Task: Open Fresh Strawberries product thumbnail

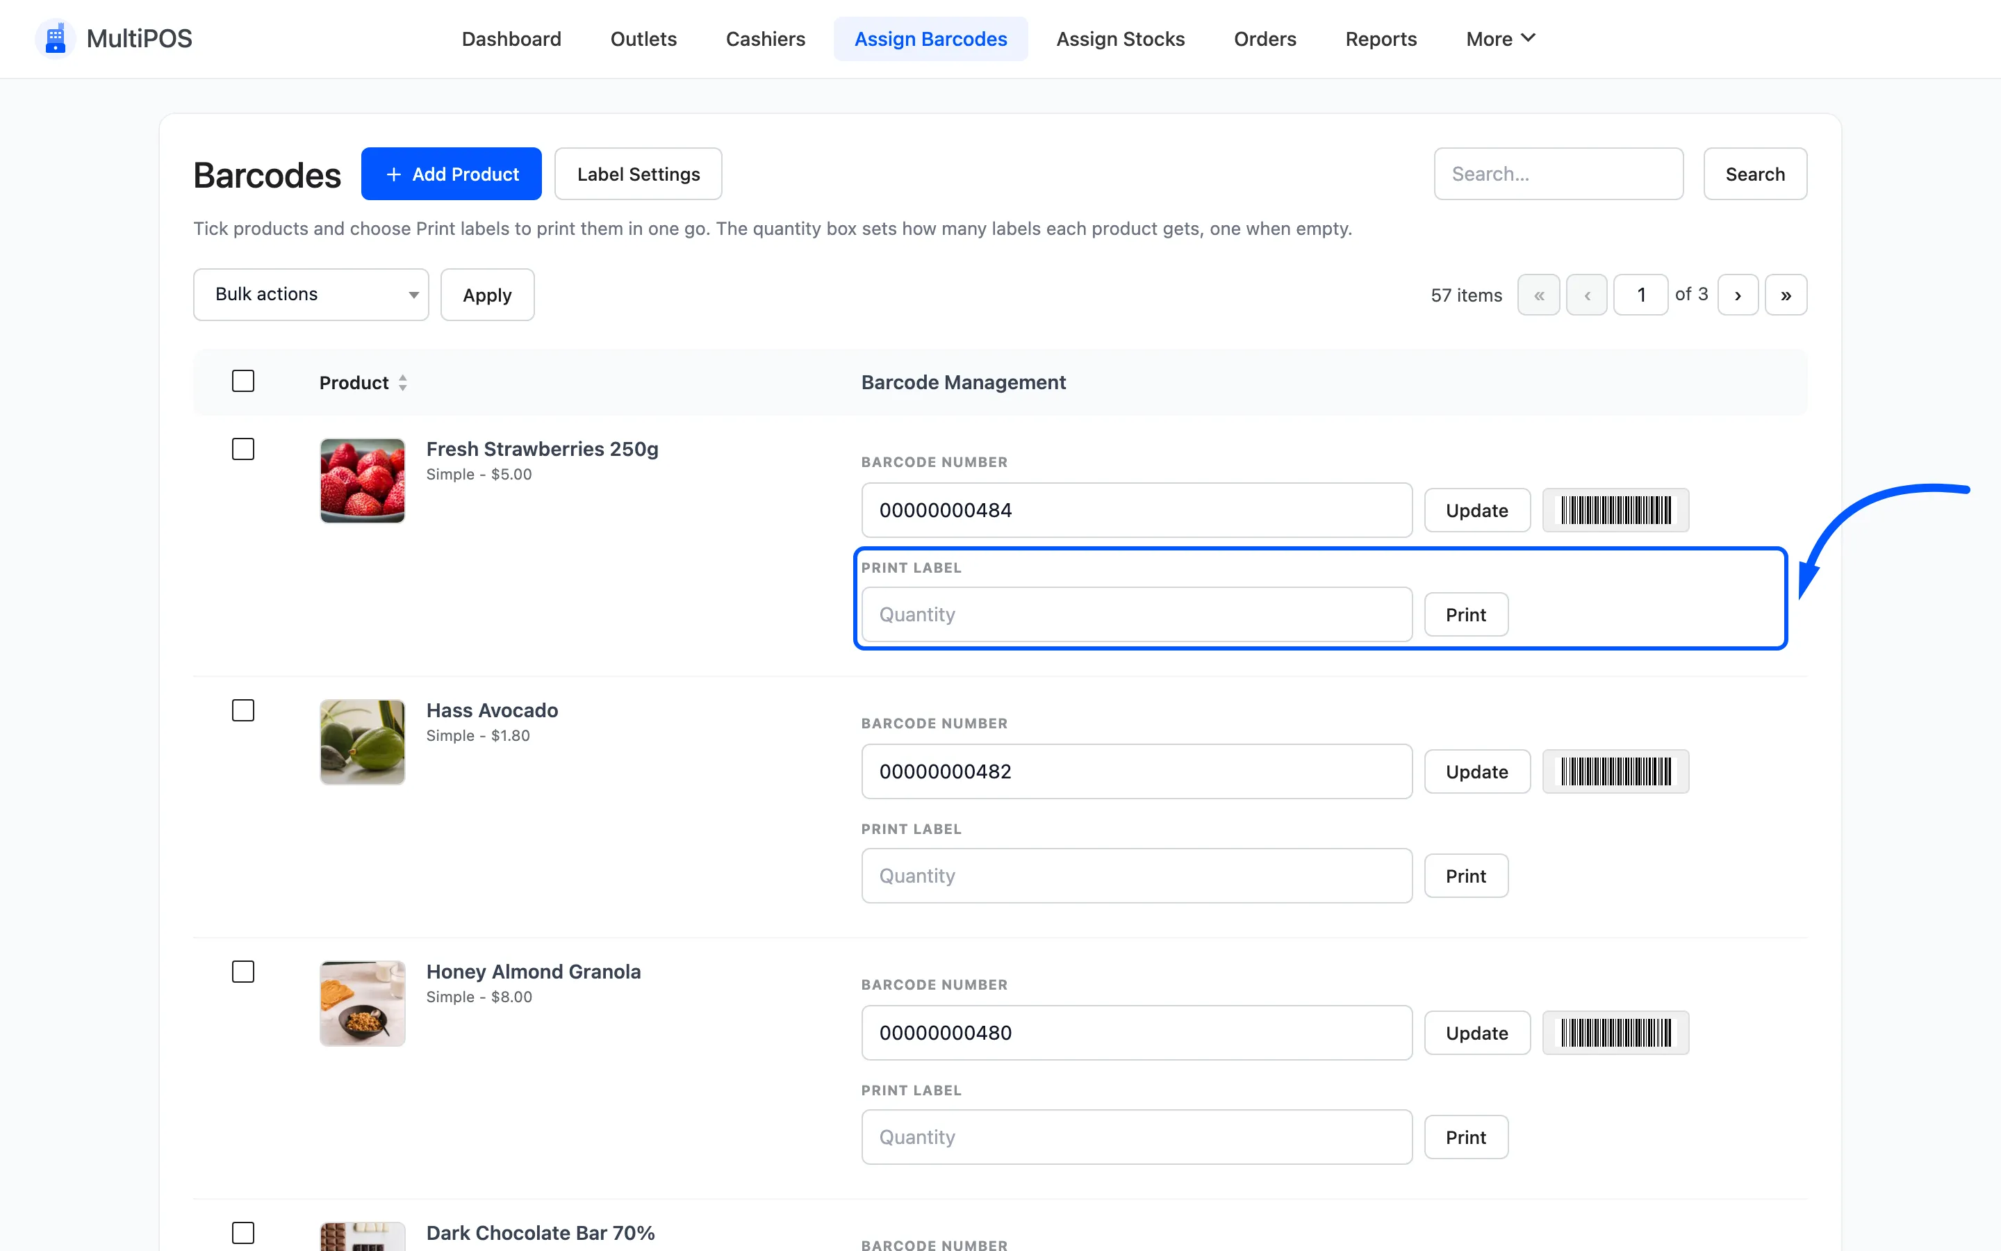Action: tap(362, 481)
